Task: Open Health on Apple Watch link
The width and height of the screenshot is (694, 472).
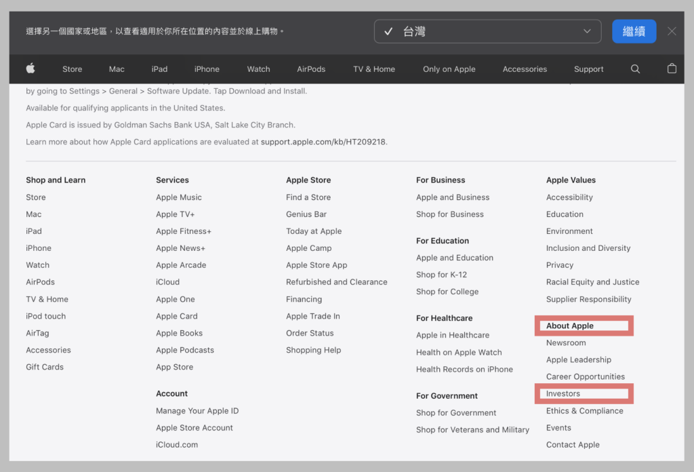Action: tap(459, 352)
